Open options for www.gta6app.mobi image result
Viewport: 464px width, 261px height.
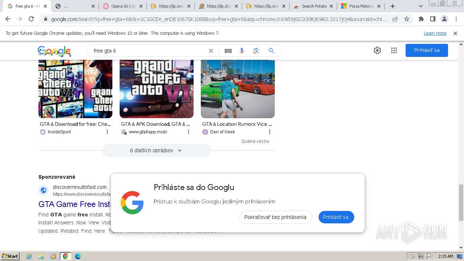tap(188, 132)
